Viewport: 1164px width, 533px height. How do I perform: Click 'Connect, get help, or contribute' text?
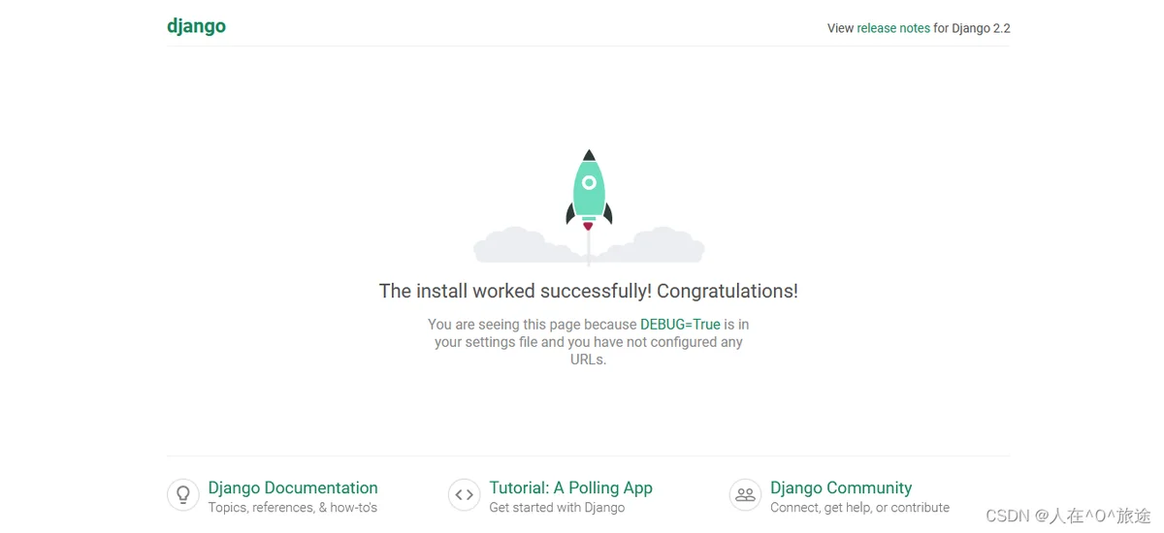pyautogui.click(x=859, y=508)
